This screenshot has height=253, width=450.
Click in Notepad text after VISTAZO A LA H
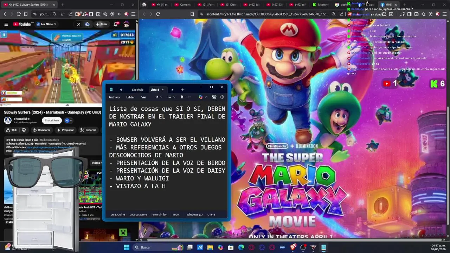click(166, 186)
